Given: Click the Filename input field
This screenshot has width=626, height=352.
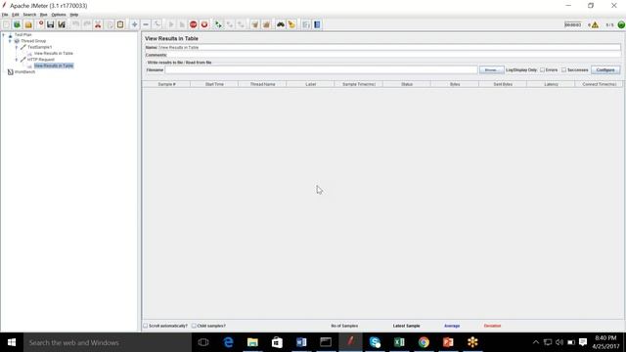Looking at the screenshot, I should [322, 69].
